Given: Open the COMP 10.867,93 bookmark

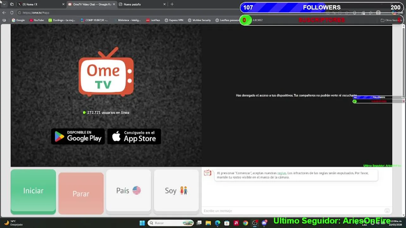Looking at the screenshot, I should (x=94, y=20).
